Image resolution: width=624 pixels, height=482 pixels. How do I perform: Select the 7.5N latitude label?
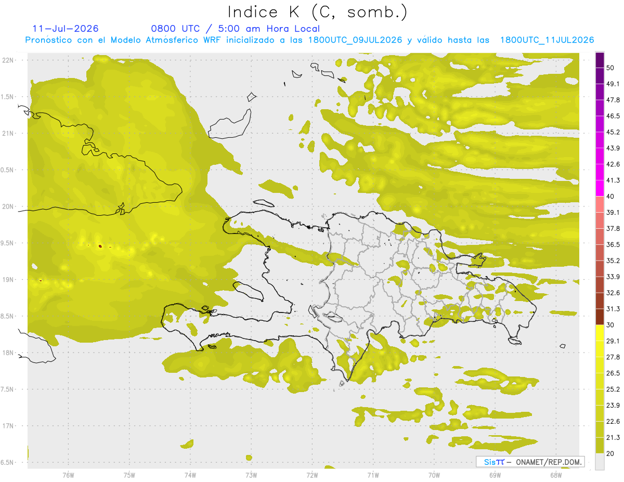click(x=8, y=389)
